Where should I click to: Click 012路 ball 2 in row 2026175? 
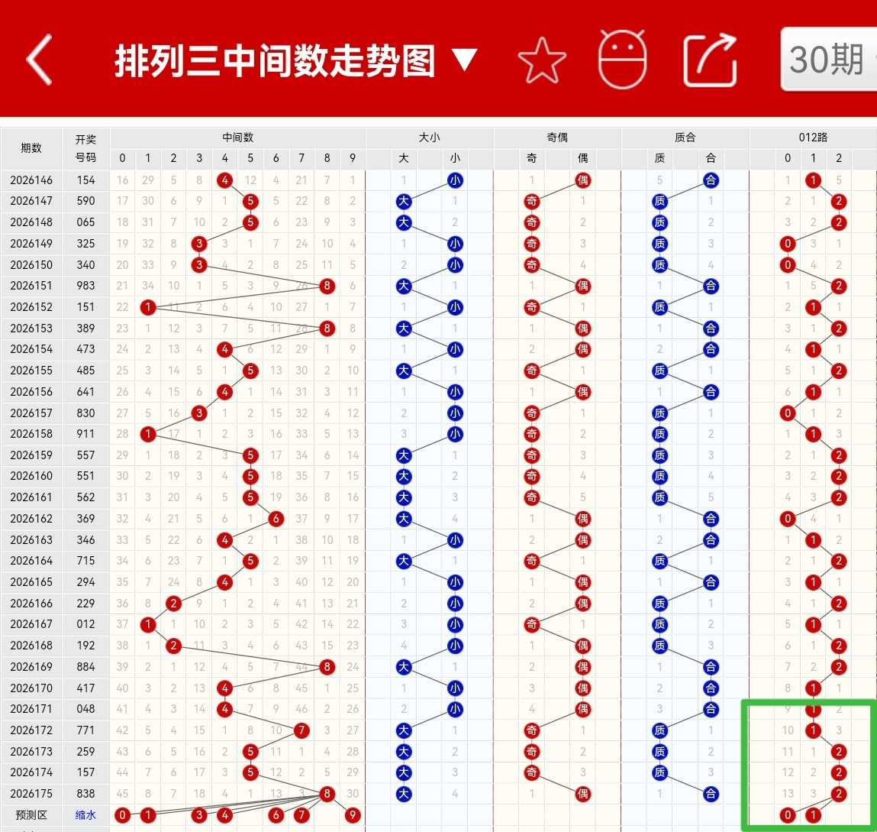[839, 794]
